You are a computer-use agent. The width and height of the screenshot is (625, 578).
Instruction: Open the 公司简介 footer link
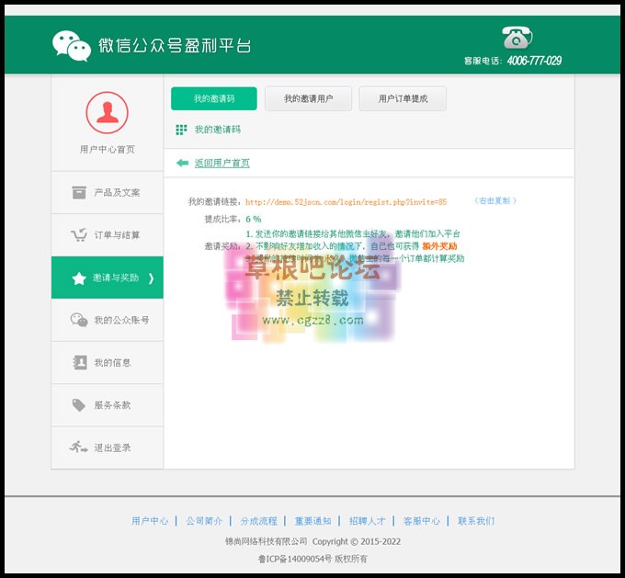coord(204,521)
